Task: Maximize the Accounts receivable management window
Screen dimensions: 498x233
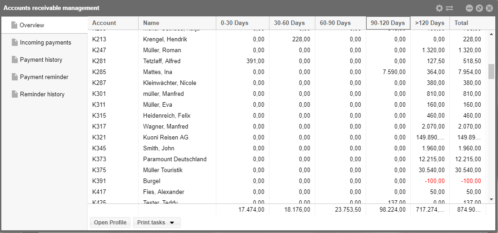Action: (x=479, y=8)
